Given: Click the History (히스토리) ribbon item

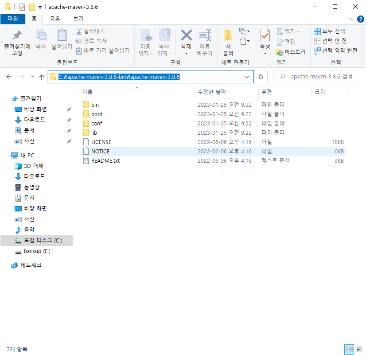Looking at the screenshot, I should 291,52.
